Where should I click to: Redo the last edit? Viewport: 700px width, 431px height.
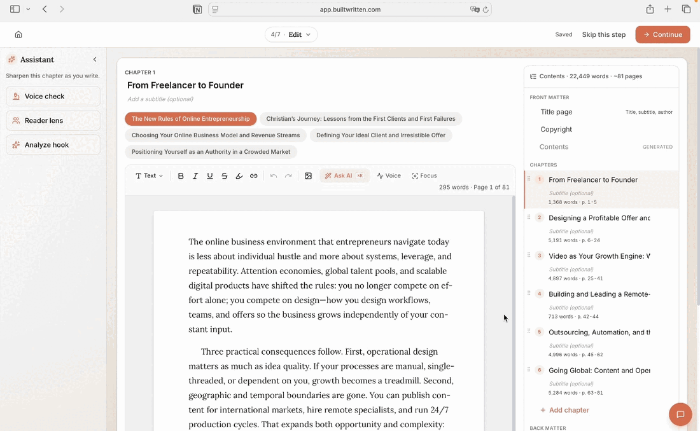288,176
